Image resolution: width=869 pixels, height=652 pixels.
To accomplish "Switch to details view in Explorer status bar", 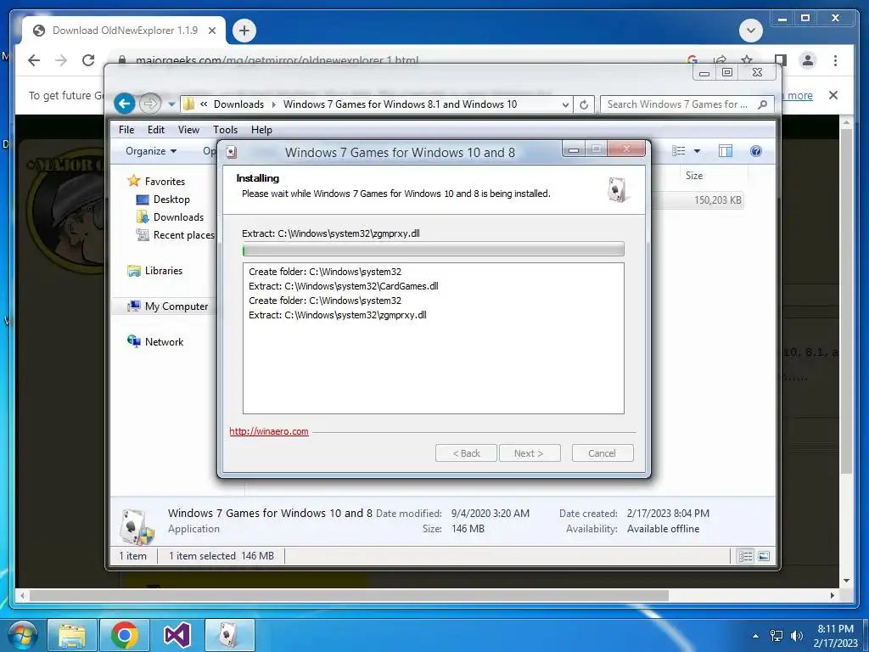I will (x=745, y=556).
